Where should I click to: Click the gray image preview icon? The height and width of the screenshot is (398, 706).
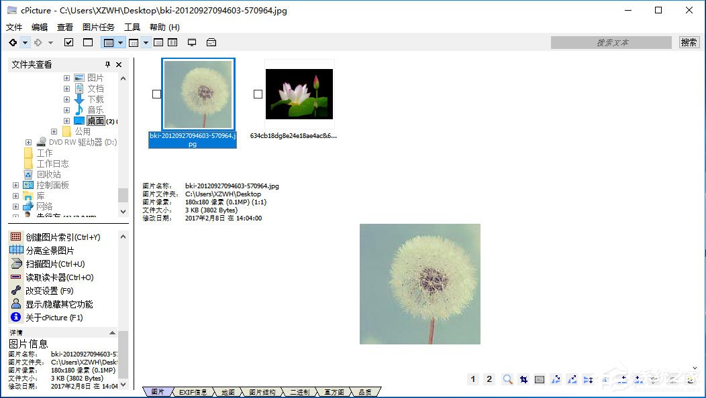tap(540, 379)
